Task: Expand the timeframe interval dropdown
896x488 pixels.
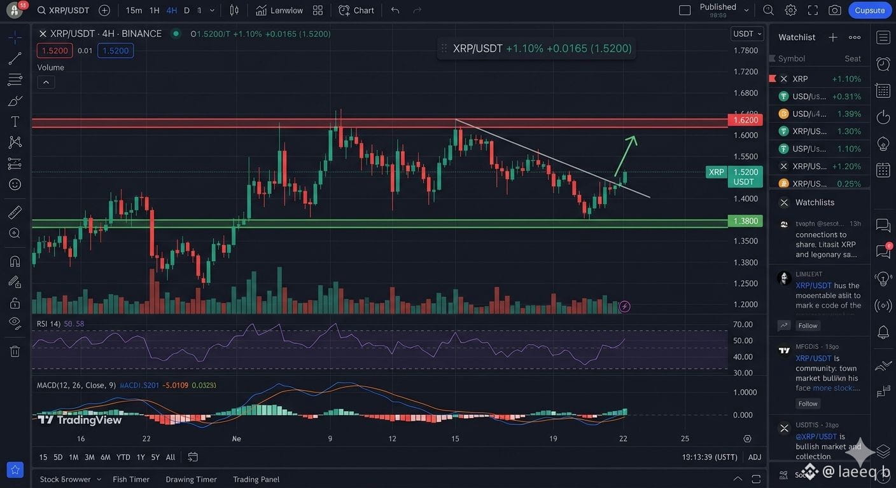Action: tap(212, 10)
